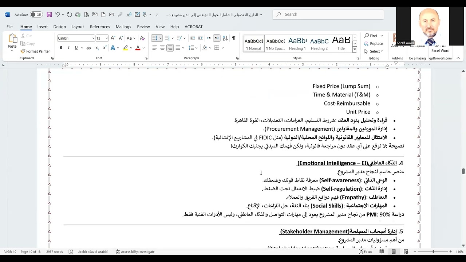466x262 pixels.
Task: Increase paragraph indent
Action: coord(200,38)
